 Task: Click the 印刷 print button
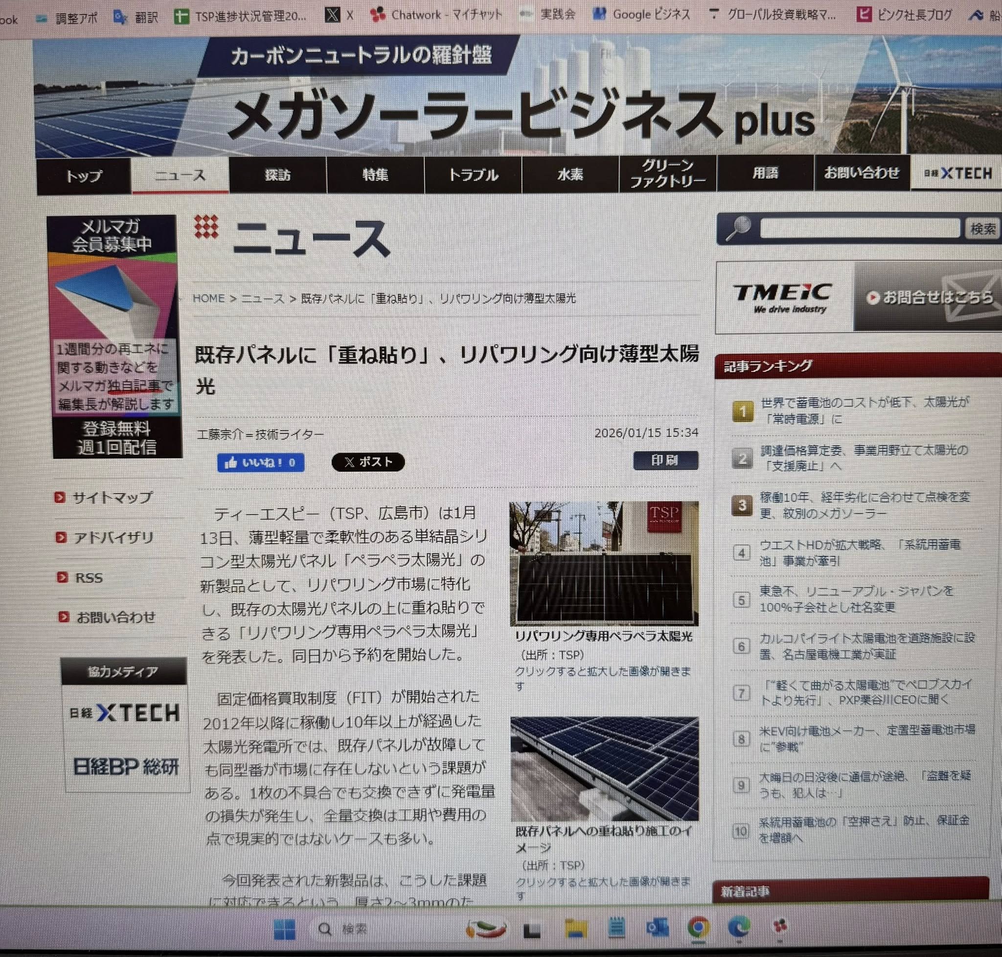665,460
